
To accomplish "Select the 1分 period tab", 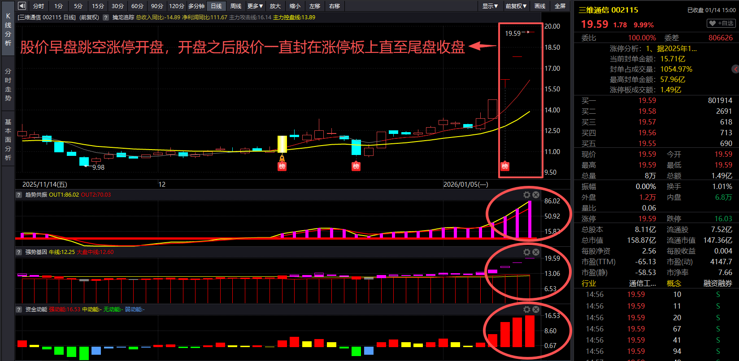I will tap(59, 6).
